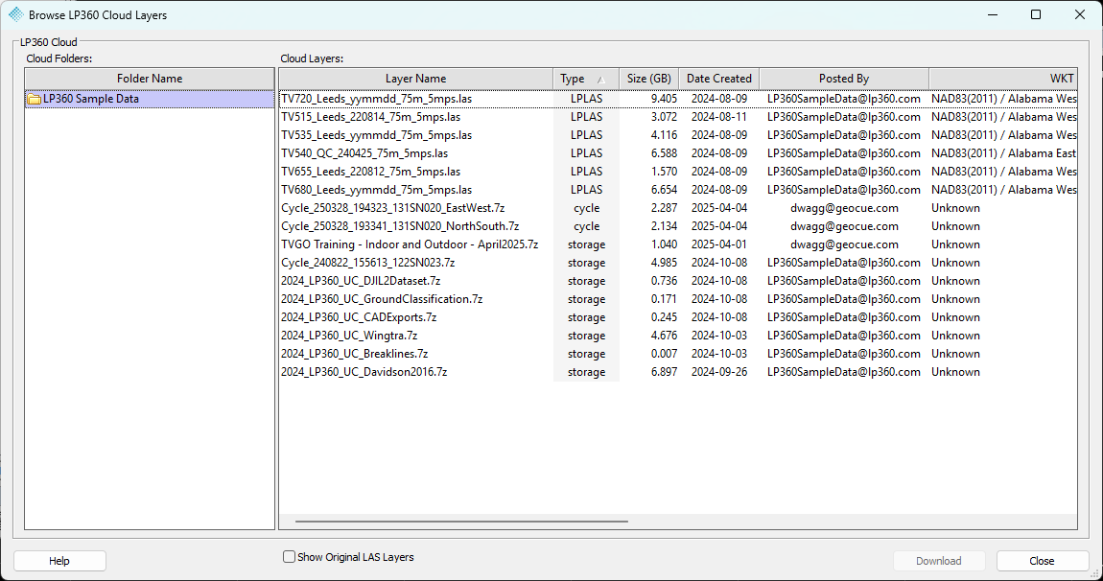Sort by Size (GB) column header

648,79
